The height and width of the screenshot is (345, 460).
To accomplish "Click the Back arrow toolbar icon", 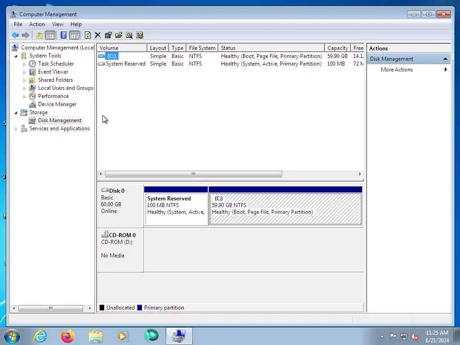I will (x=15, y=35).
